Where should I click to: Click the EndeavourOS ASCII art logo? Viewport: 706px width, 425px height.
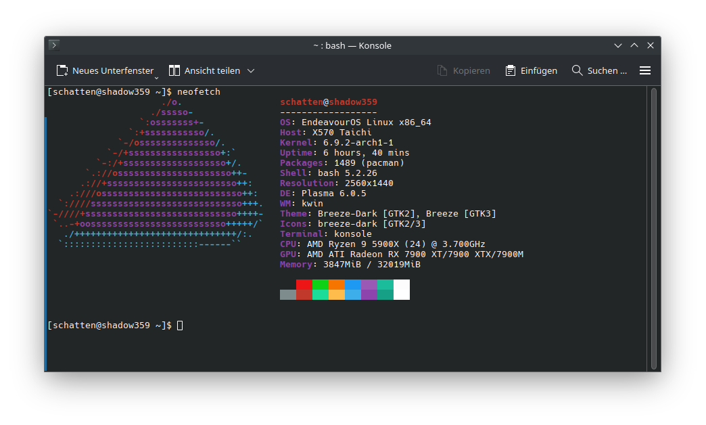coord(156,173)
